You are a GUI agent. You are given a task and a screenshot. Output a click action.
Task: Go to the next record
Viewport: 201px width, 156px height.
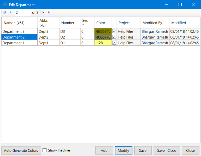[43, 13]
